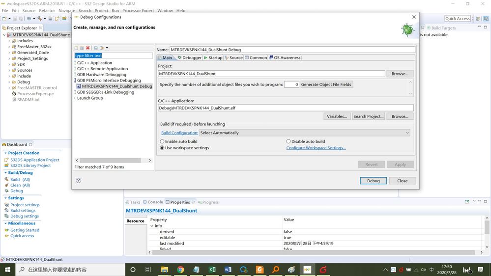Viewport: 491px width, 276px height.
Task: Switch to the Debugger tab
Action: [x=189, y=57]
